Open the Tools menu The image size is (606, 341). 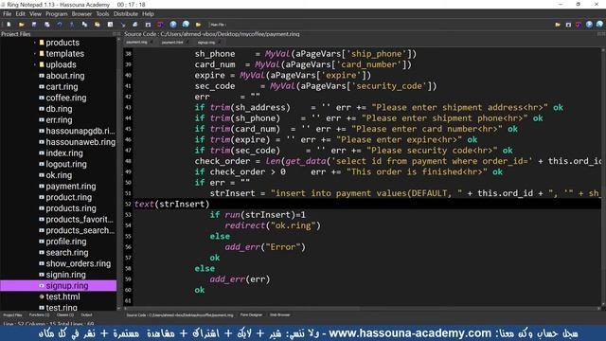click(102, 14)
